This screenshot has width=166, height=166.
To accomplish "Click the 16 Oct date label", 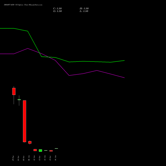I will point(55,158).
